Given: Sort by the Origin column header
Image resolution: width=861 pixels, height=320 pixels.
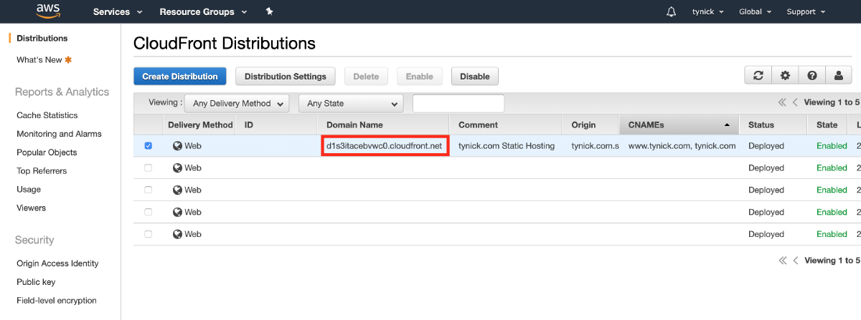Looking at the screenshot, I should [591, 125].
